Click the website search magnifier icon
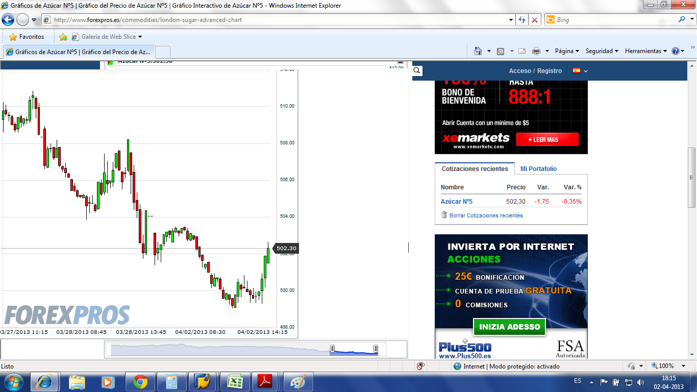The image size is (697, 392). point(417,70)
